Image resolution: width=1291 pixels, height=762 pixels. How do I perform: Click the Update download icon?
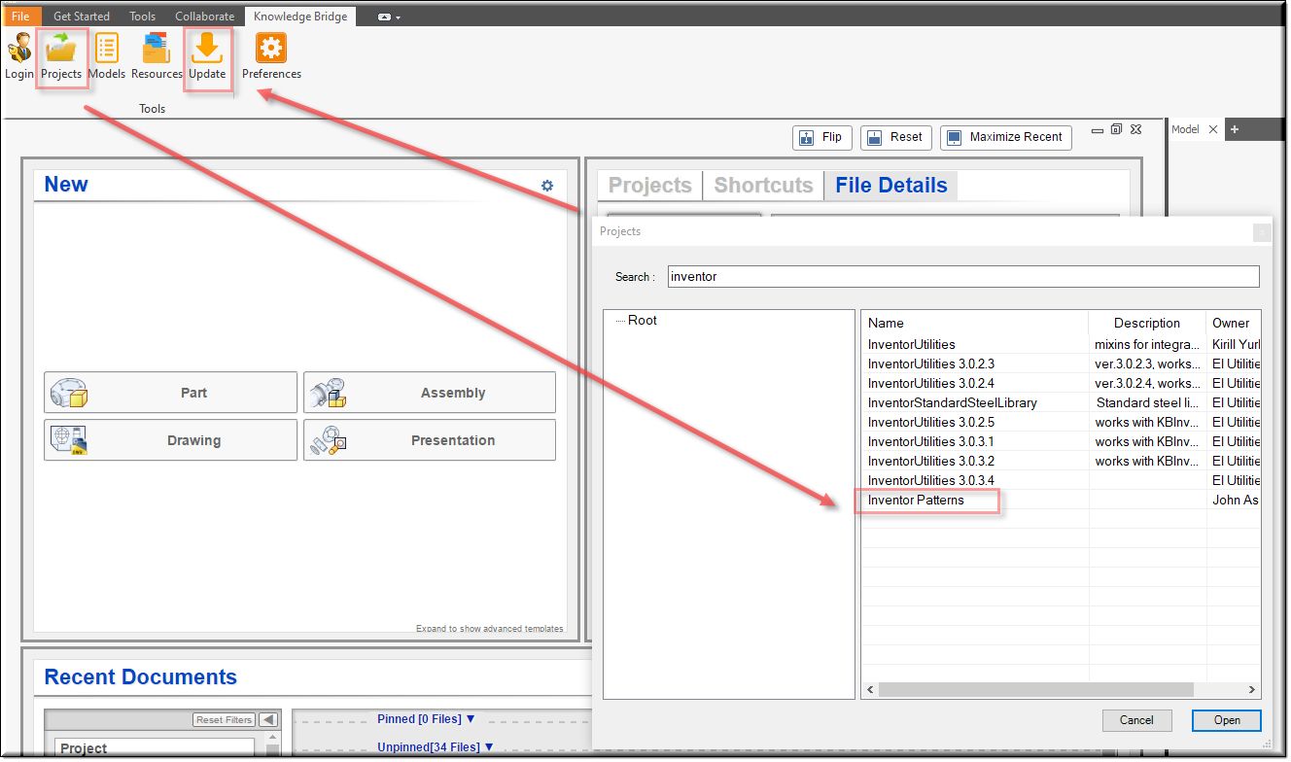point(207,56)
